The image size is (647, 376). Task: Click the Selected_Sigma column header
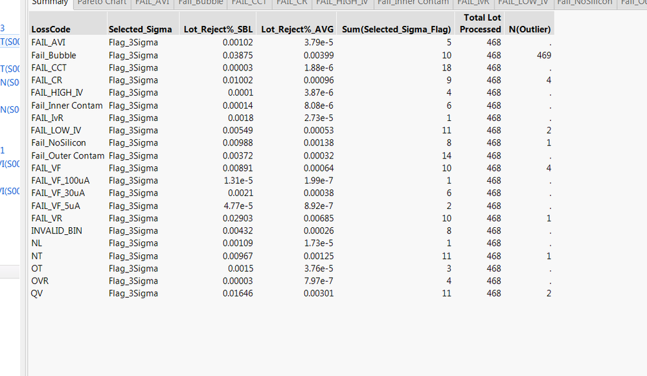click(x=140, y=29)
